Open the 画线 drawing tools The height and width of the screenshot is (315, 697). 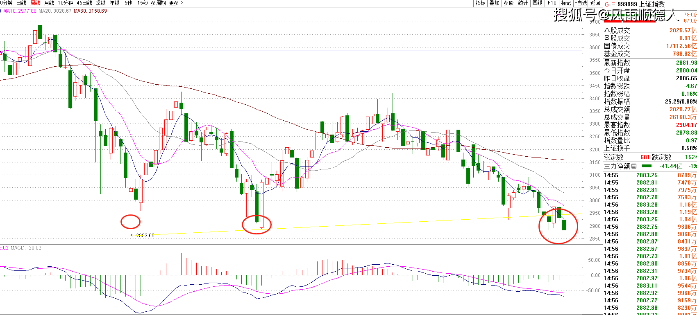[x=537, y=3]
